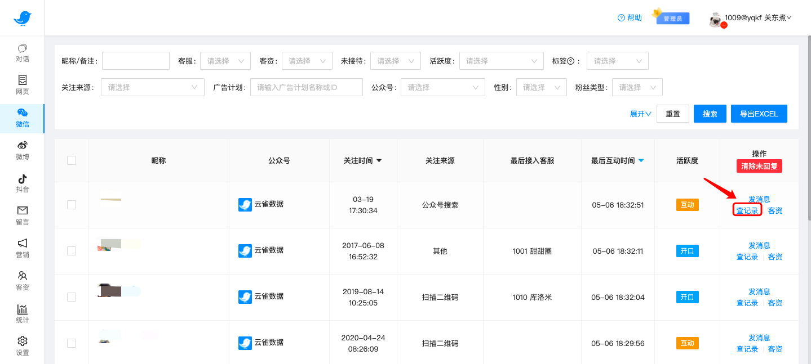
Task: Open the 活跃度 dropdown filter
Action: (501, 61)
